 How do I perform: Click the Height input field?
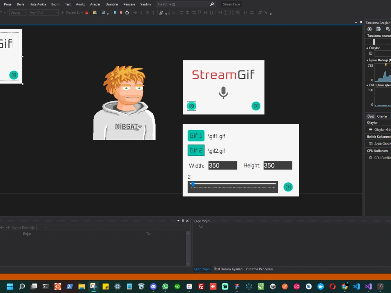pyautogui.click(x=278, y=165)
